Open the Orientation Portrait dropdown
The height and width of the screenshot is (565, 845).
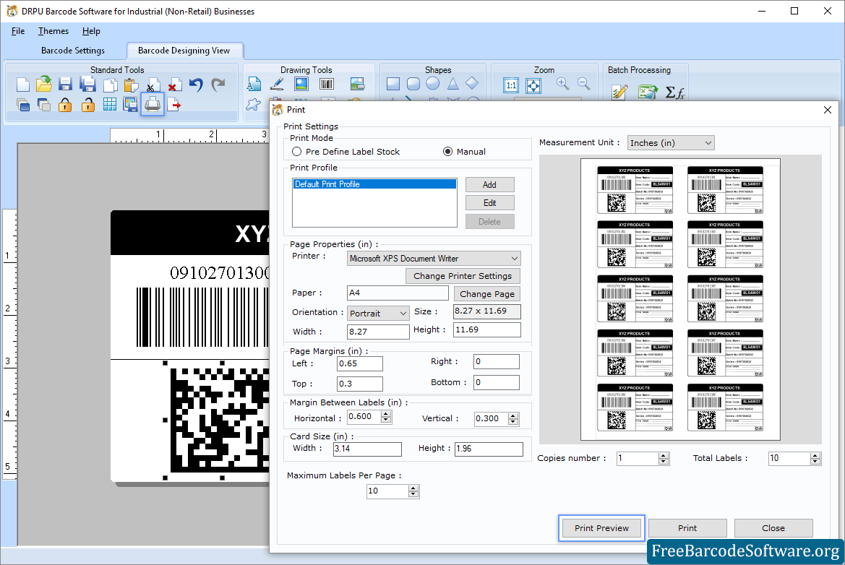coord(378,313)
